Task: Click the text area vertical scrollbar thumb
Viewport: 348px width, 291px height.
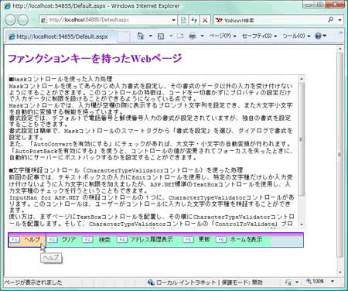Action: (x=302, y=139)
